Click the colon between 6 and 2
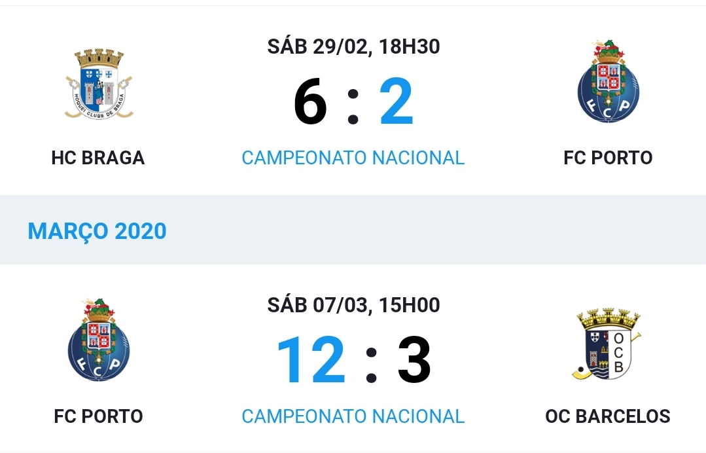706x453 pixels. pyautogui.click(x=353, y=107)
